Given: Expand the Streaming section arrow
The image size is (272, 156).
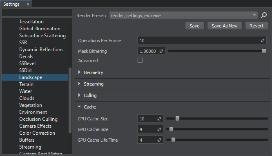Looking at the screenshot, I should (79, 84).
